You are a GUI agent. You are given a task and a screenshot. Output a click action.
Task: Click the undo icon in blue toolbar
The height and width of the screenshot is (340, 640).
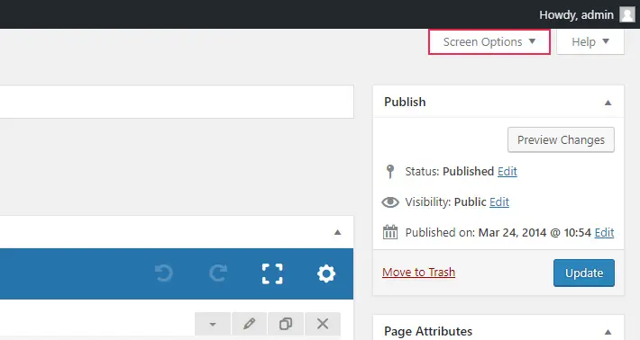pos(164,273)
